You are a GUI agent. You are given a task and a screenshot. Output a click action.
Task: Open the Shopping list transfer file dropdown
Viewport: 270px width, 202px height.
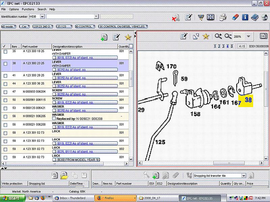coord(243,175)
